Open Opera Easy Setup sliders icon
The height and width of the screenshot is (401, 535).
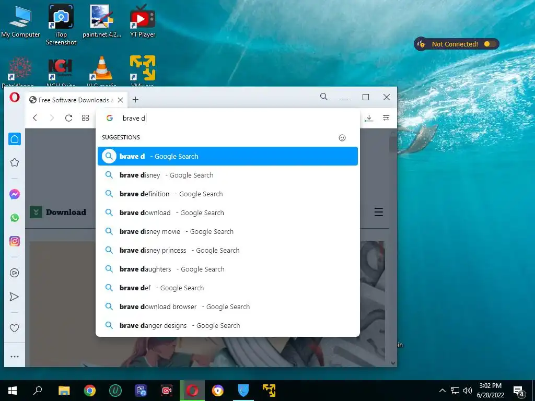coord(386,118)
